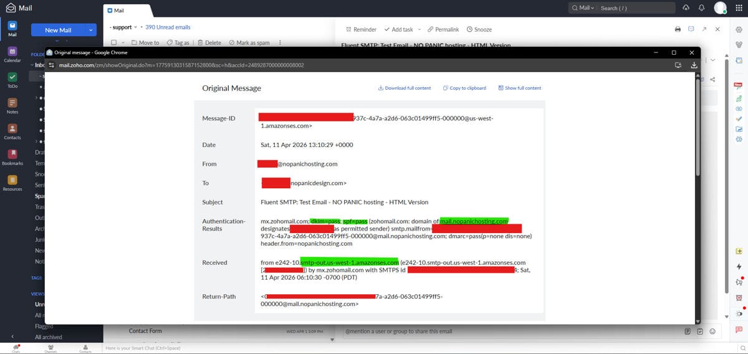The width and height of the screenshot is (748, 354).
Task: Click the search magnifier in the bottom right corner
Action: click(x=743, y=347)
